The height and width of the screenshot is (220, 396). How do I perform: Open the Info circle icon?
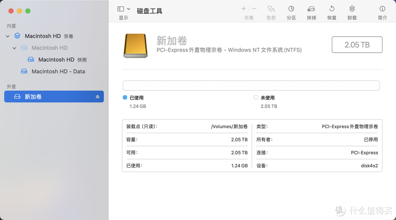382,9
